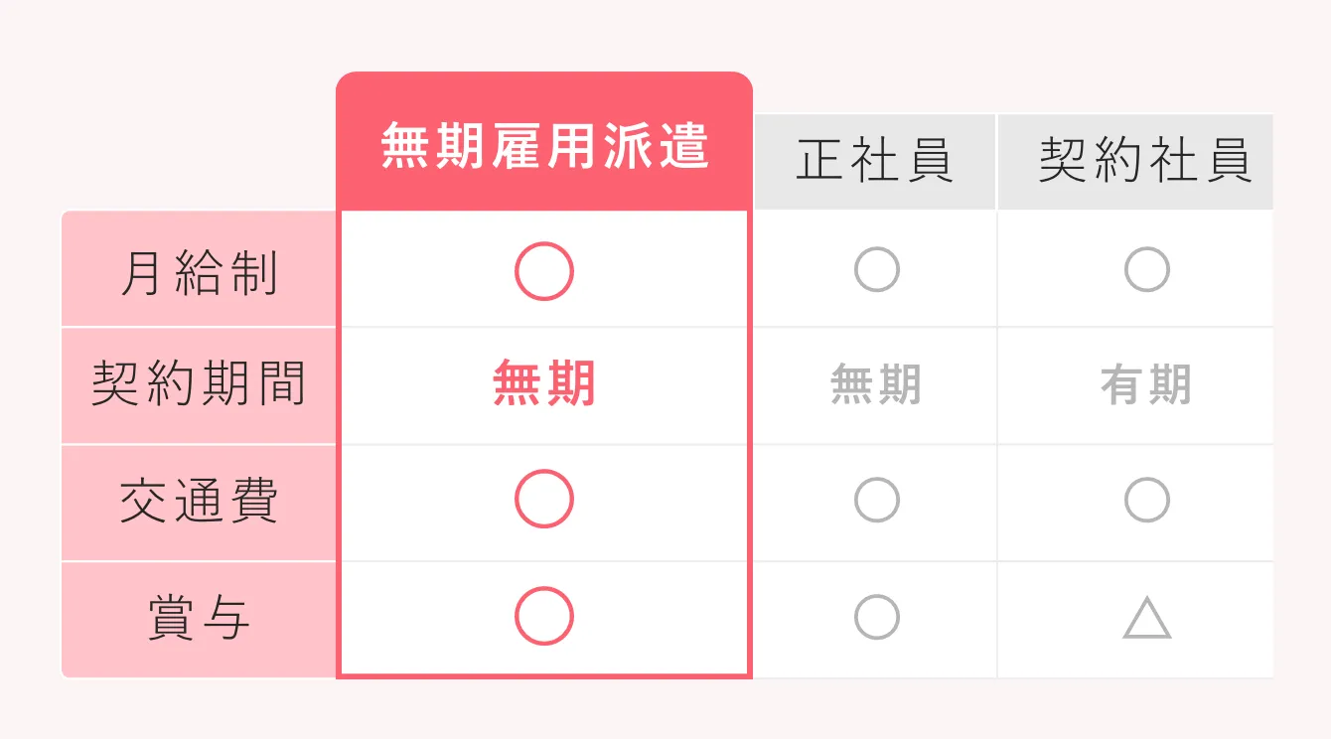
Task: Click the 契約期間 row label
Action: [x=199, y=385]
